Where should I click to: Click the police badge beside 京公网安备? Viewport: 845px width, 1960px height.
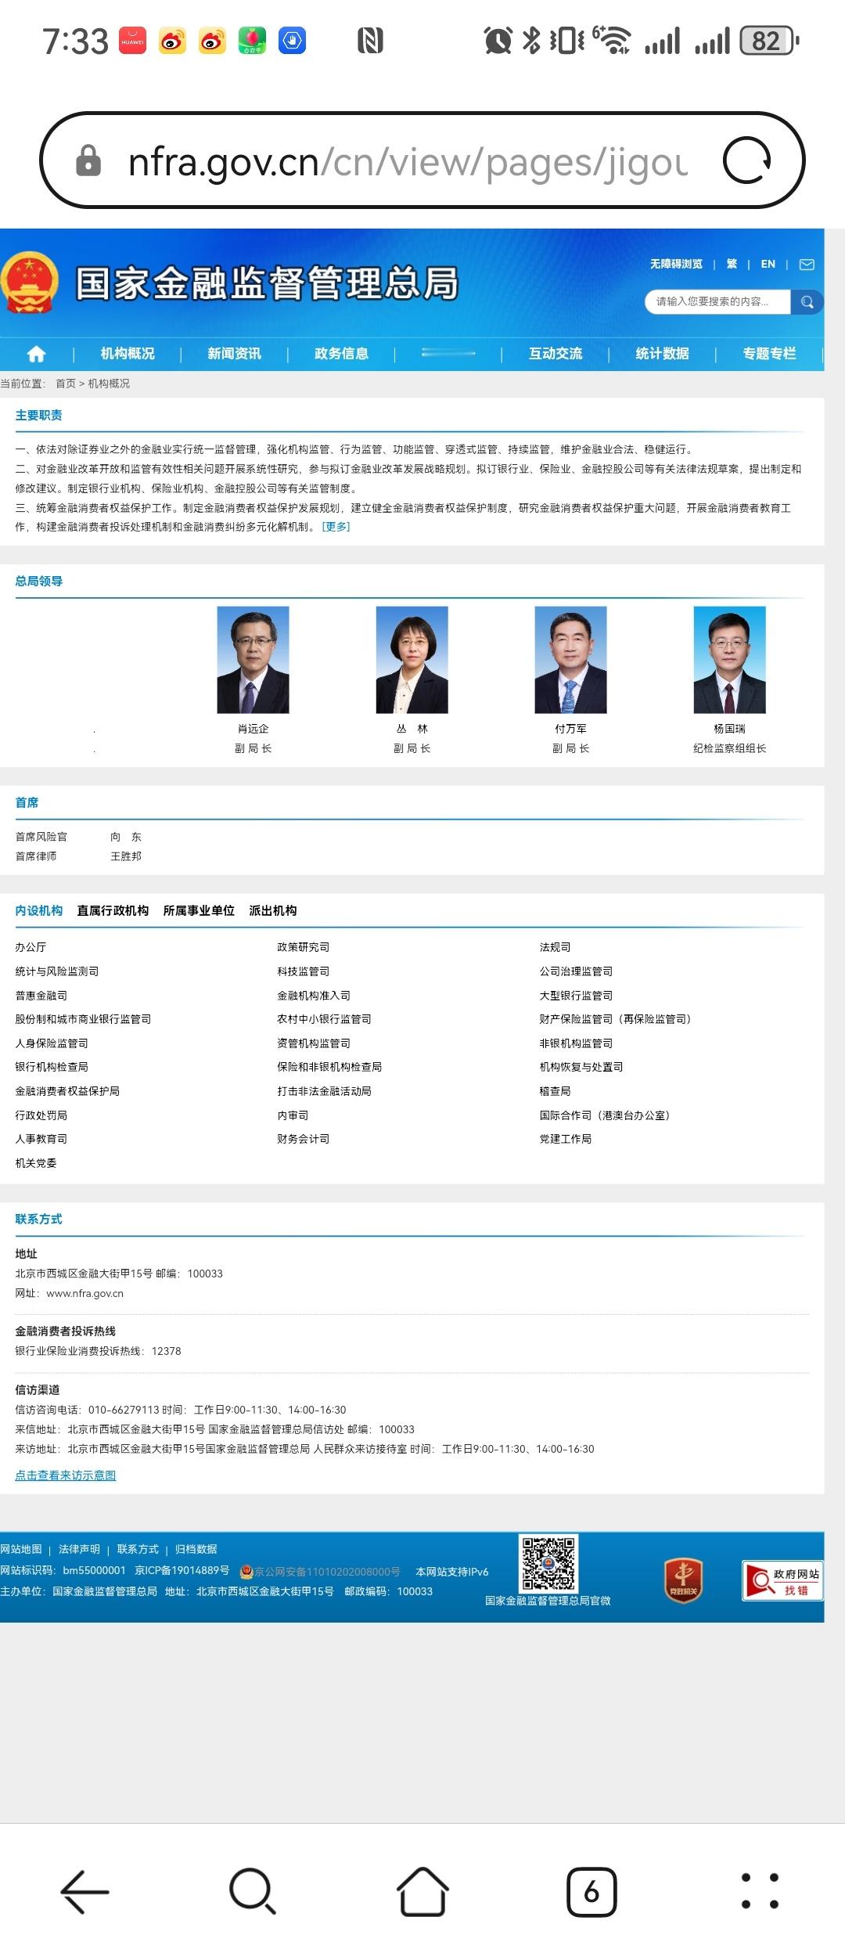click(246, 1572)
